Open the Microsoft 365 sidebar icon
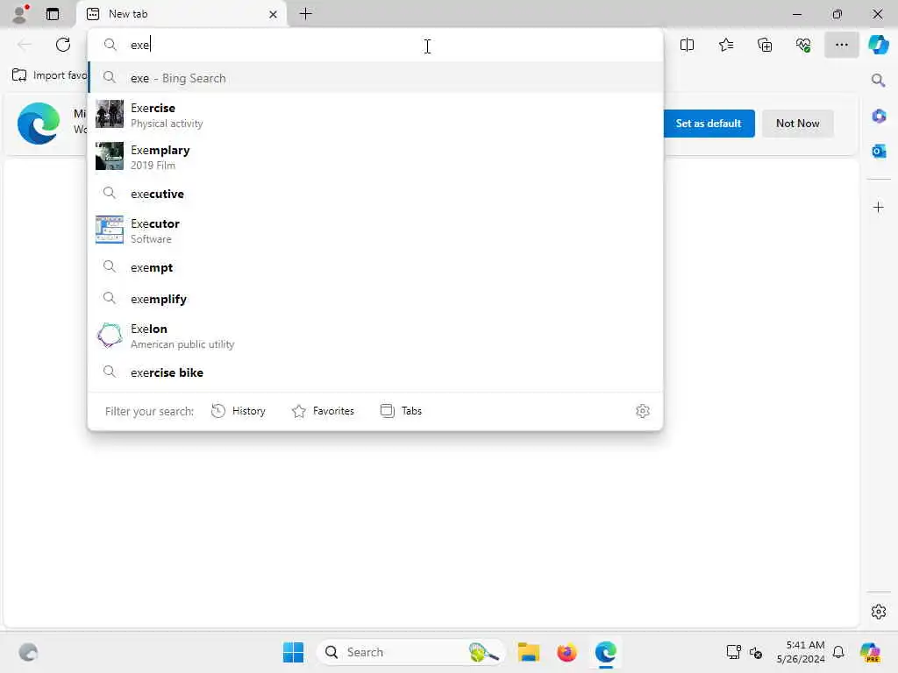The width and height of the screenshot is (898, 673). pyautogui.click(x=878, y=117)
